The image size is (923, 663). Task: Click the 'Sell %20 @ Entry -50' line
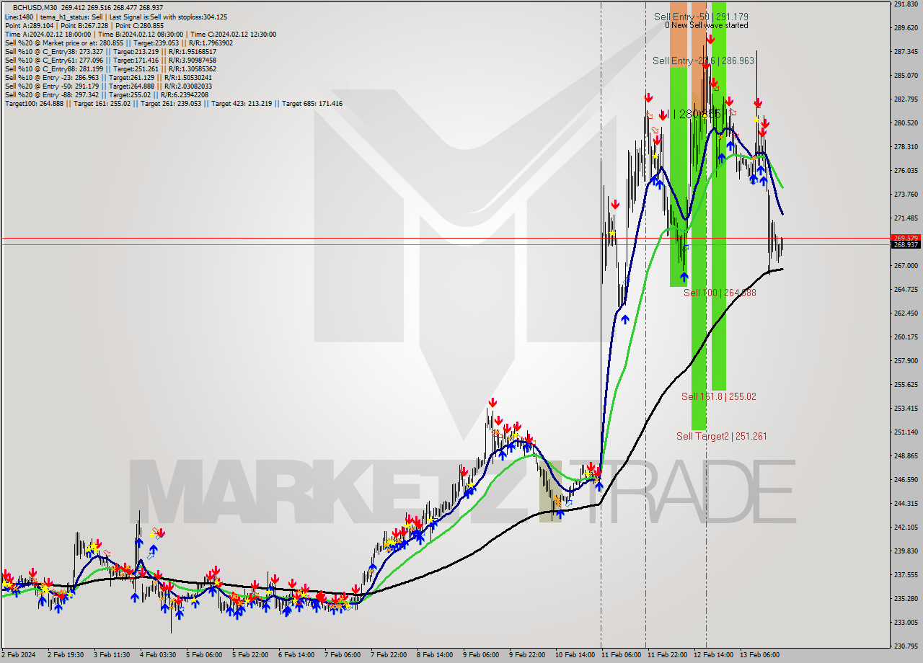pos(108,86)
